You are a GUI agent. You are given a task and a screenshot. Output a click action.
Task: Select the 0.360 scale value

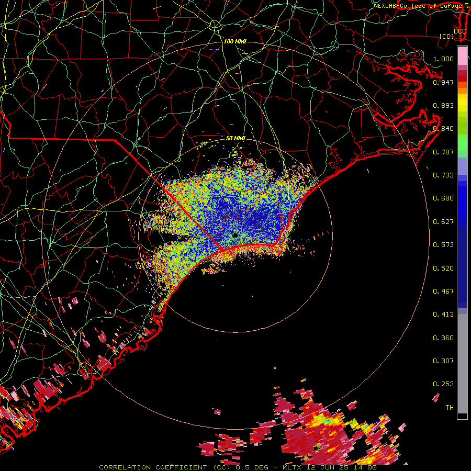(x=443, y=338)
